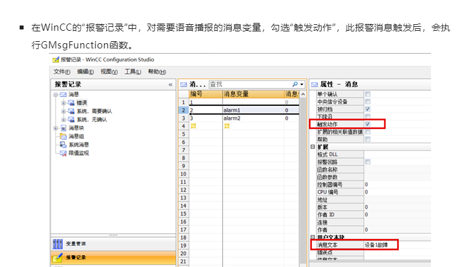The height and width of the screenshot is (267, 469).
Task: Click the search magnifier icon in the table header
Action: (x=295, y=84)
